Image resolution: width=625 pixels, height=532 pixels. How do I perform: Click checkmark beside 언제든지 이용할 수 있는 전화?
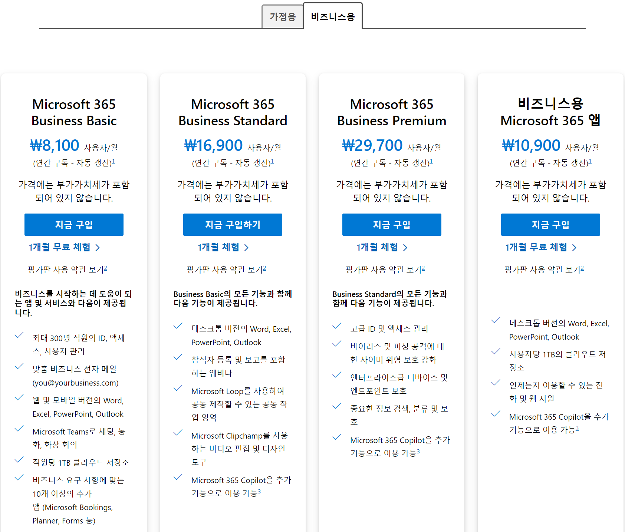coord(496,383)
